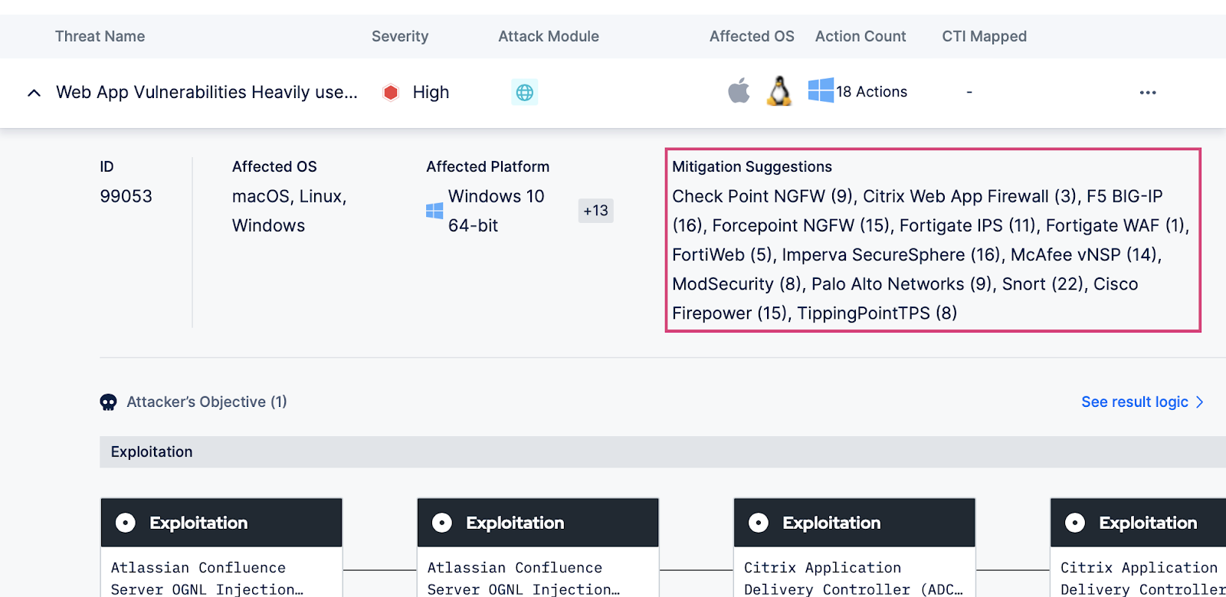Click the Mitigation Suggestions heading
Screen dimensions: 1226x597
click(x=752, y=166)
